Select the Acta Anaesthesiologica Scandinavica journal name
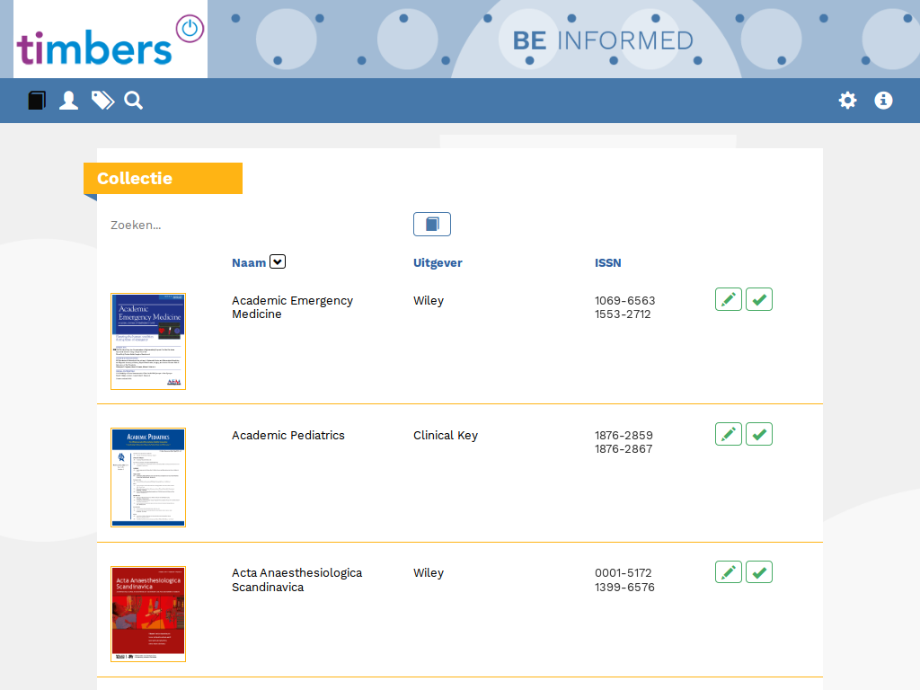Screen dimensions: 920x690 click(x=296, y=579)
